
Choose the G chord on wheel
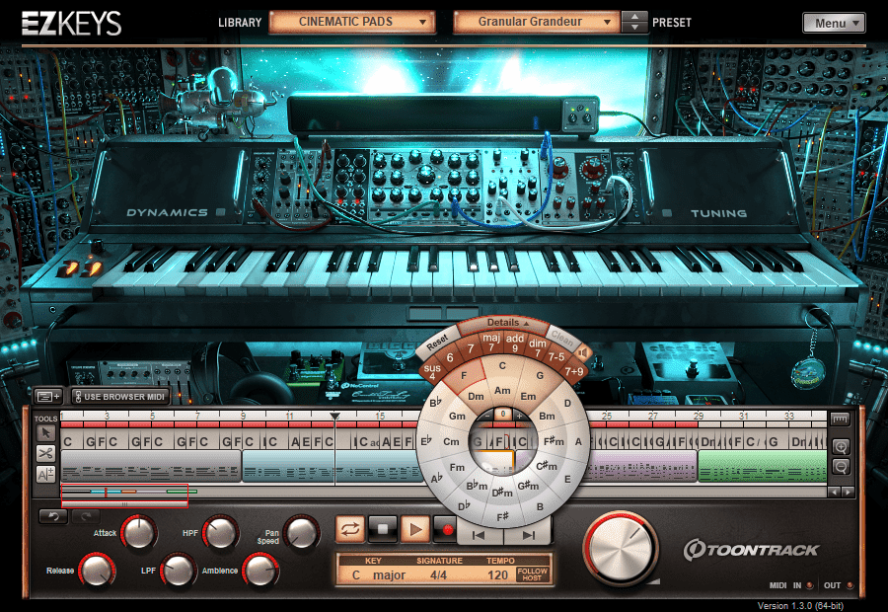(540, 375)
